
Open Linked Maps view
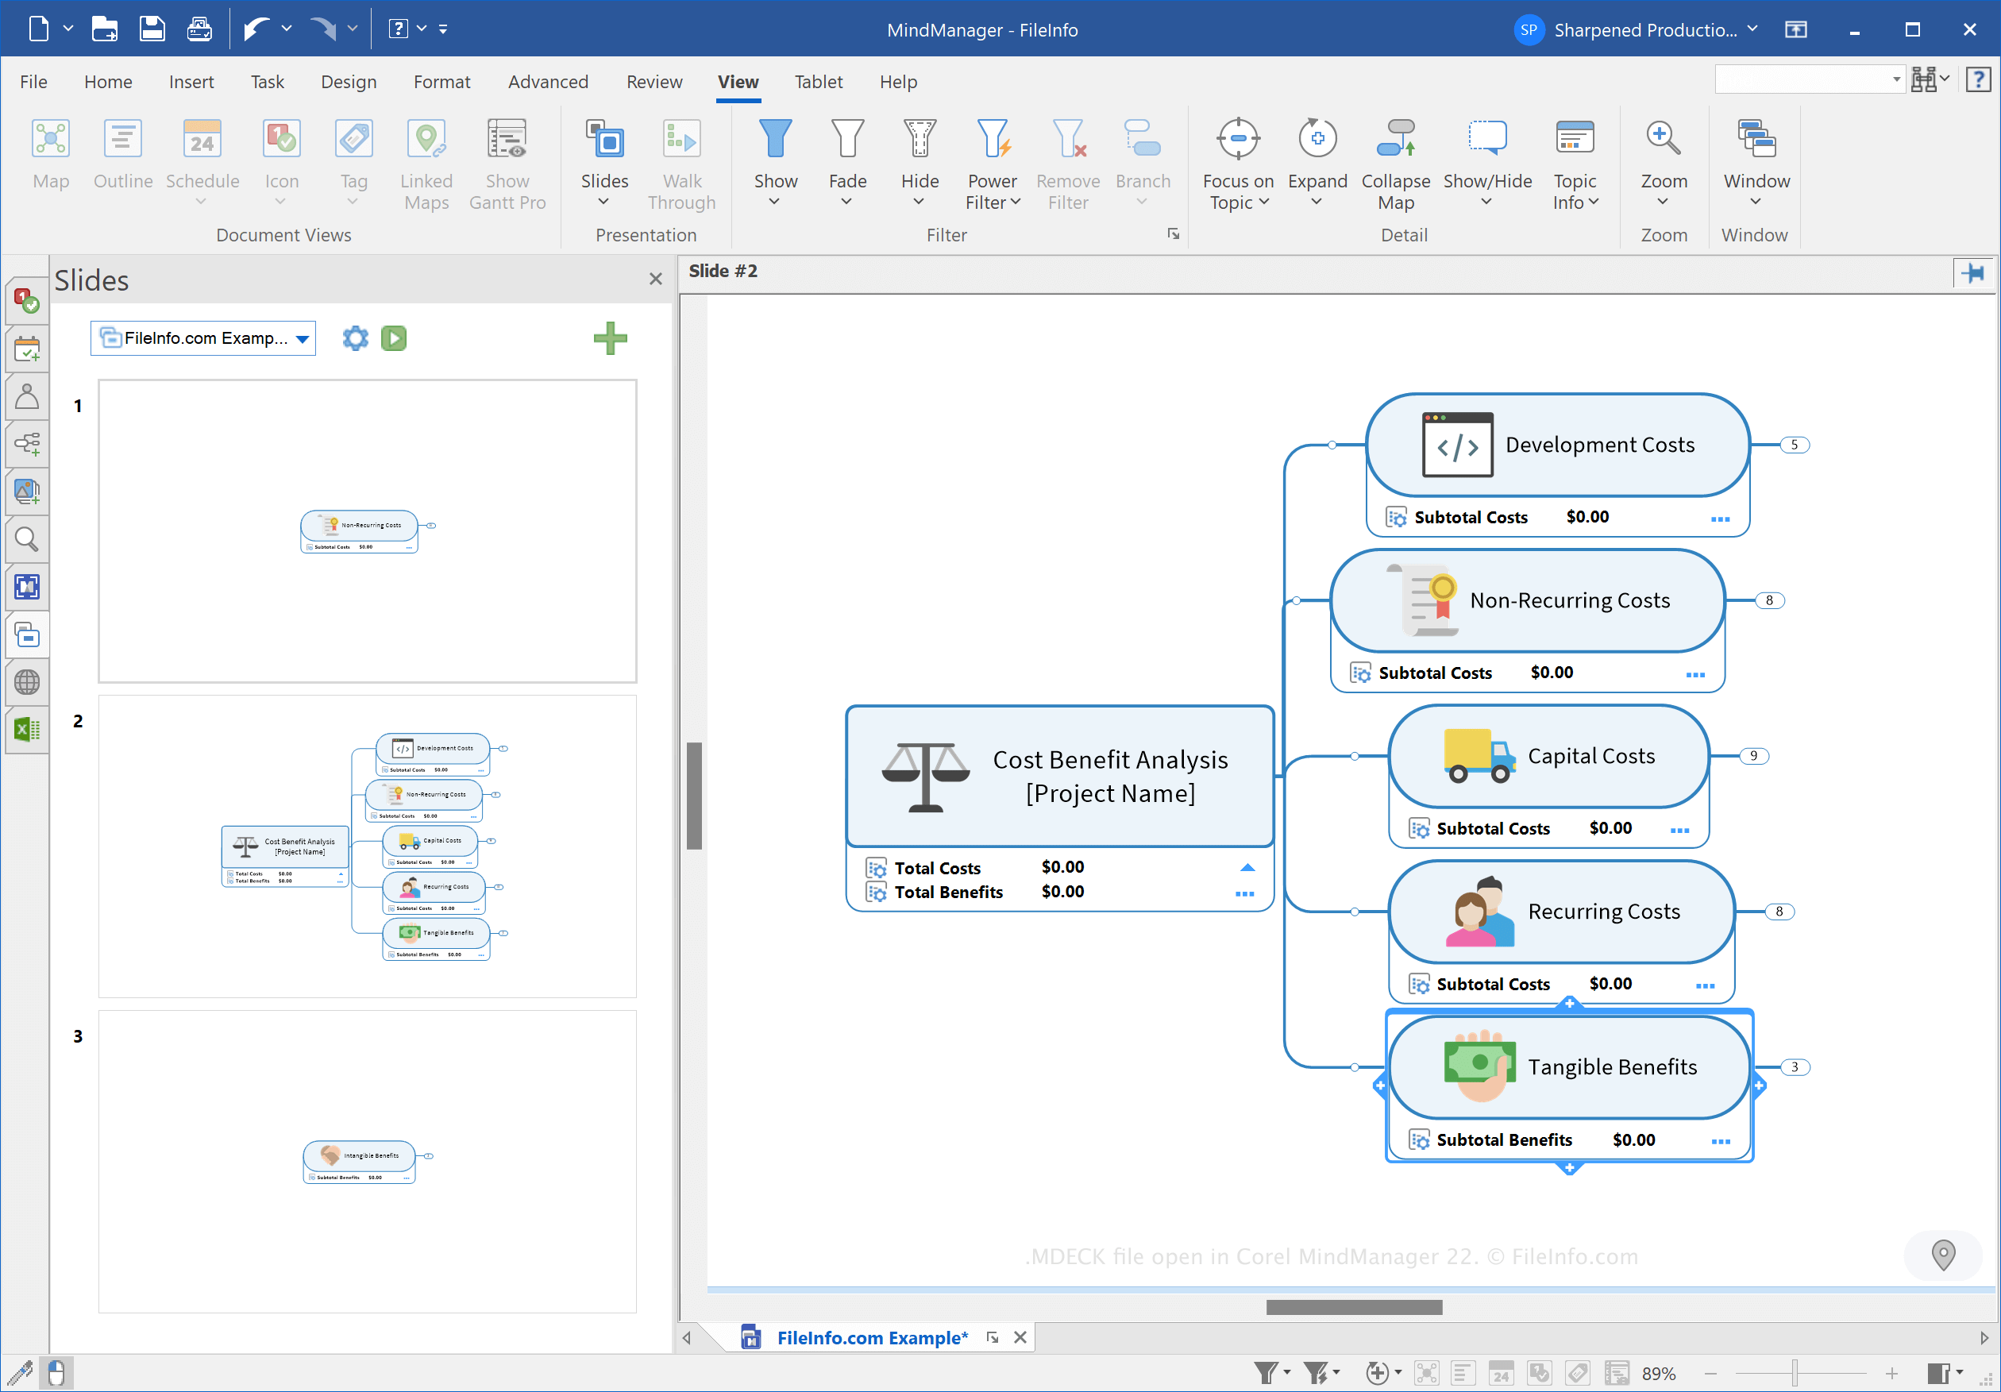click(x=426, y=164)
